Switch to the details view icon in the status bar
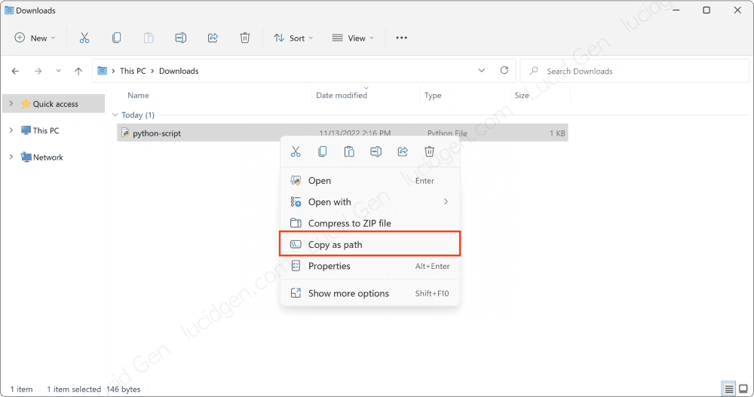 tap(729, 389)
